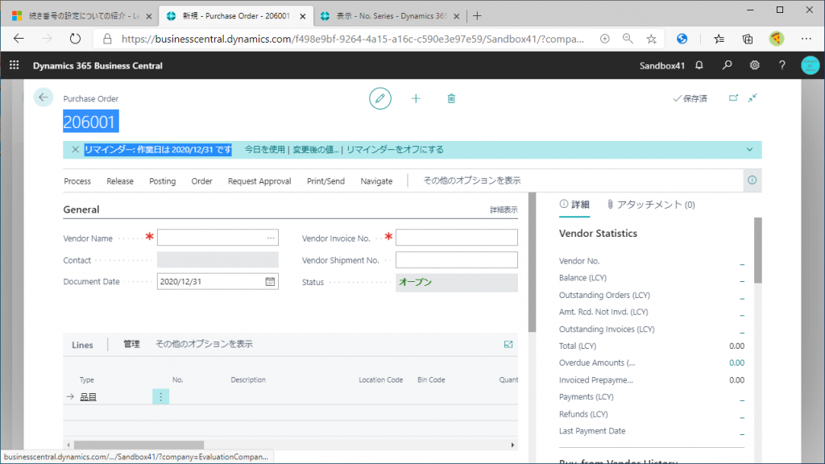825x464 pixels.
Task: Open a new browser tab
Action: coord(477,16)
